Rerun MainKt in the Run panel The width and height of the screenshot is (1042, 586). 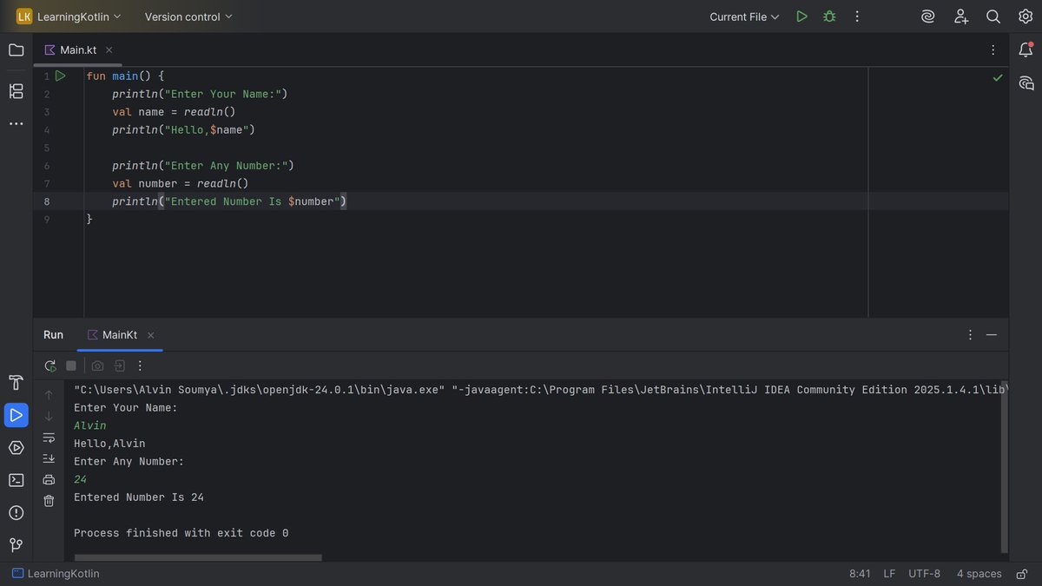pos(50,366)
